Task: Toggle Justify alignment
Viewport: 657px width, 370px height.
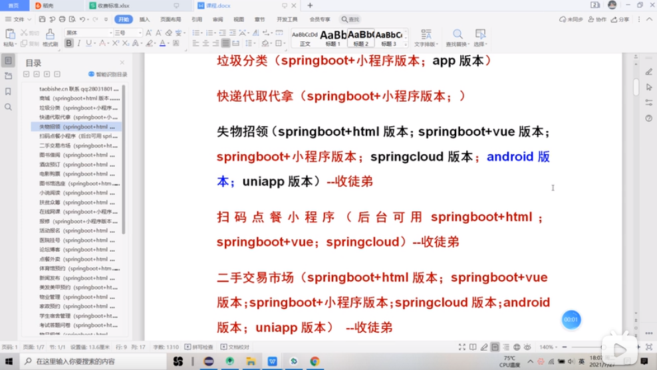Action: coord(226,43)
